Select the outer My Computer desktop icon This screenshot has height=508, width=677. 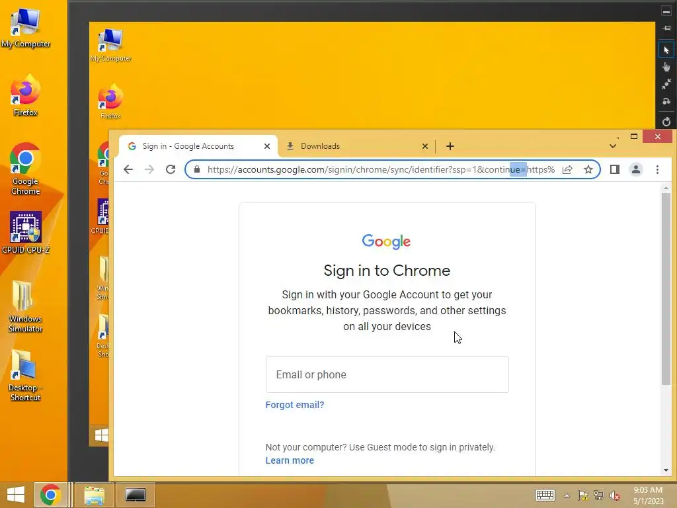[x=26, y=28]
